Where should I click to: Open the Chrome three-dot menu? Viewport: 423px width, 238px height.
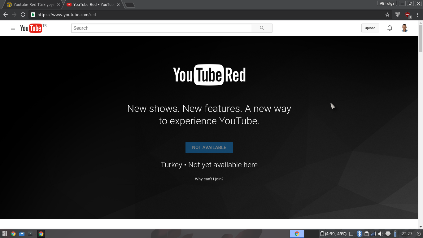pos(418,15)
